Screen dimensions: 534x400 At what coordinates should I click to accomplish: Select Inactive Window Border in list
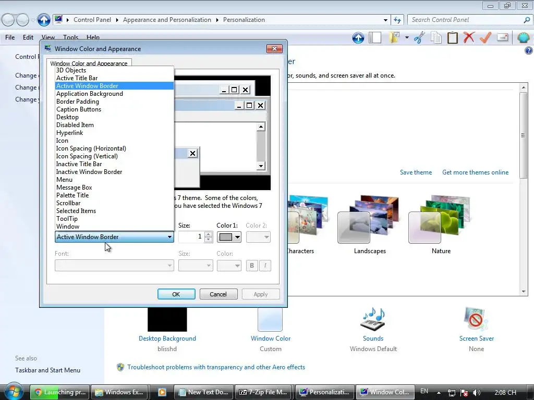pyautogui.click(x=114, y=172)
